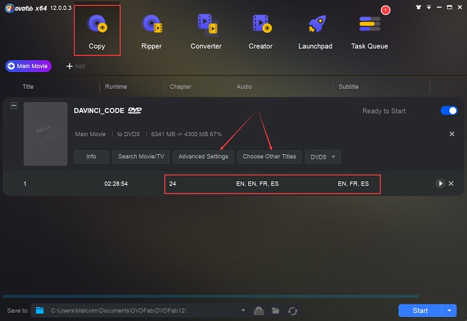This screenshot has width=467, height=321.
Task: Click the Audio column header
Action: tap(244, 87)
